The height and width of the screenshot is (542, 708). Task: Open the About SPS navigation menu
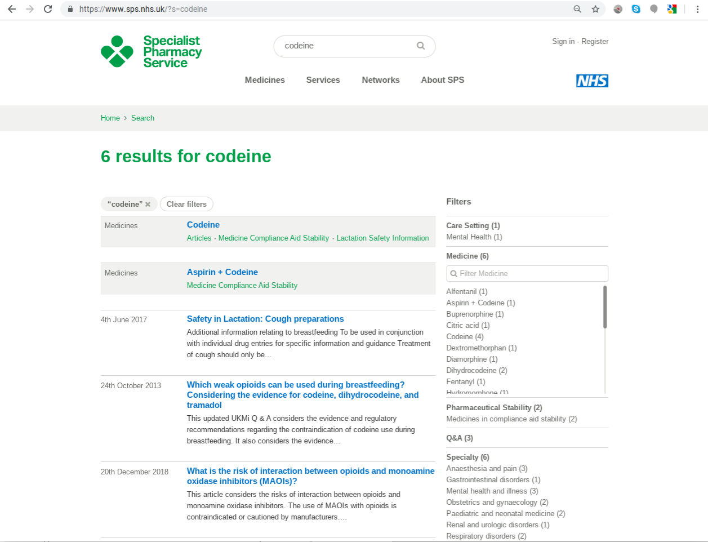coord(442,80)
